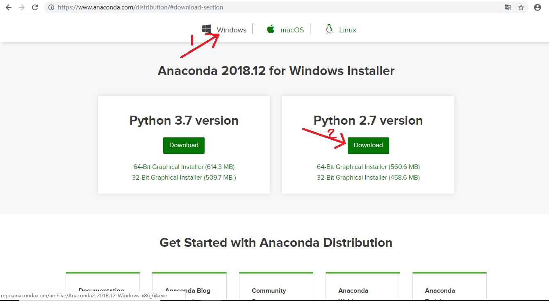Viewport: 549px width, 301px height.
Task: Click the browser forward arrow
Action: coord(22,7)
